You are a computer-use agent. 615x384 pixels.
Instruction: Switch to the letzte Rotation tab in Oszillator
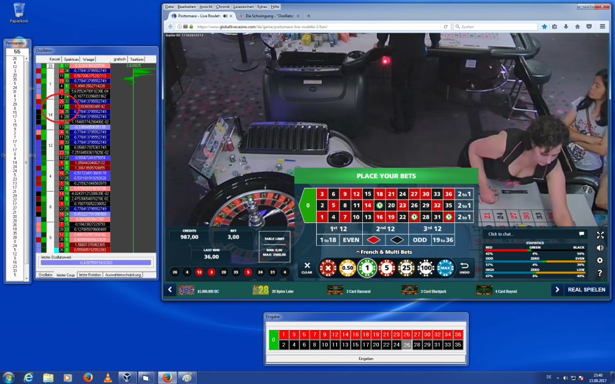point(90,275)
